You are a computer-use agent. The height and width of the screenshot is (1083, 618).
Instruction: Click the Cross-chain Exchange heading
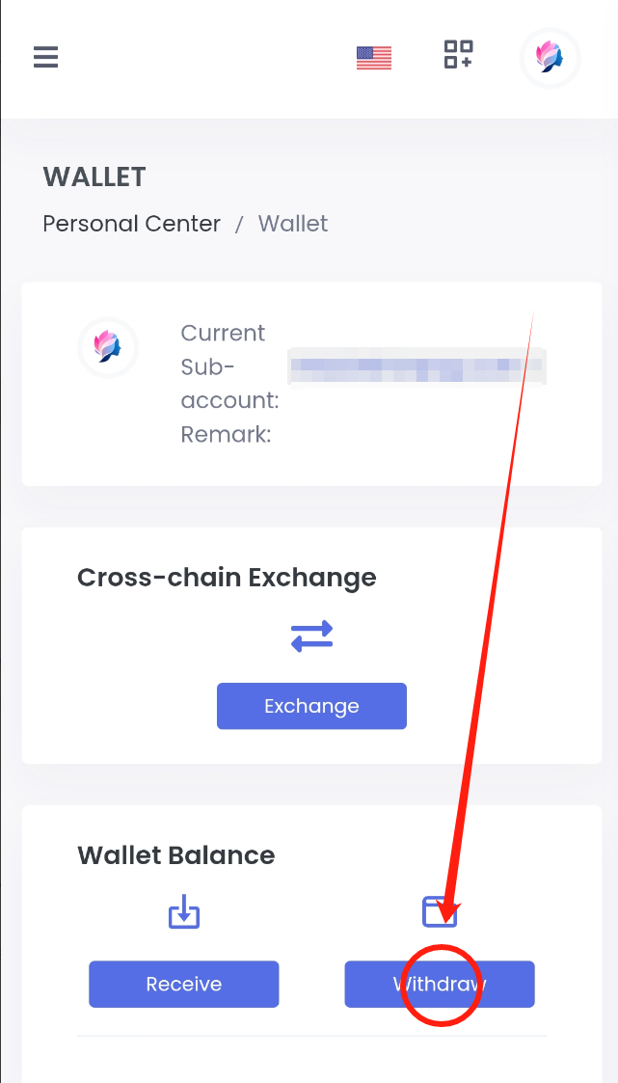click(x=227, y=578)
